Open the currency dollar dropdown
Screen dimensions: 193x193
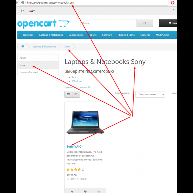click(23, 11)
